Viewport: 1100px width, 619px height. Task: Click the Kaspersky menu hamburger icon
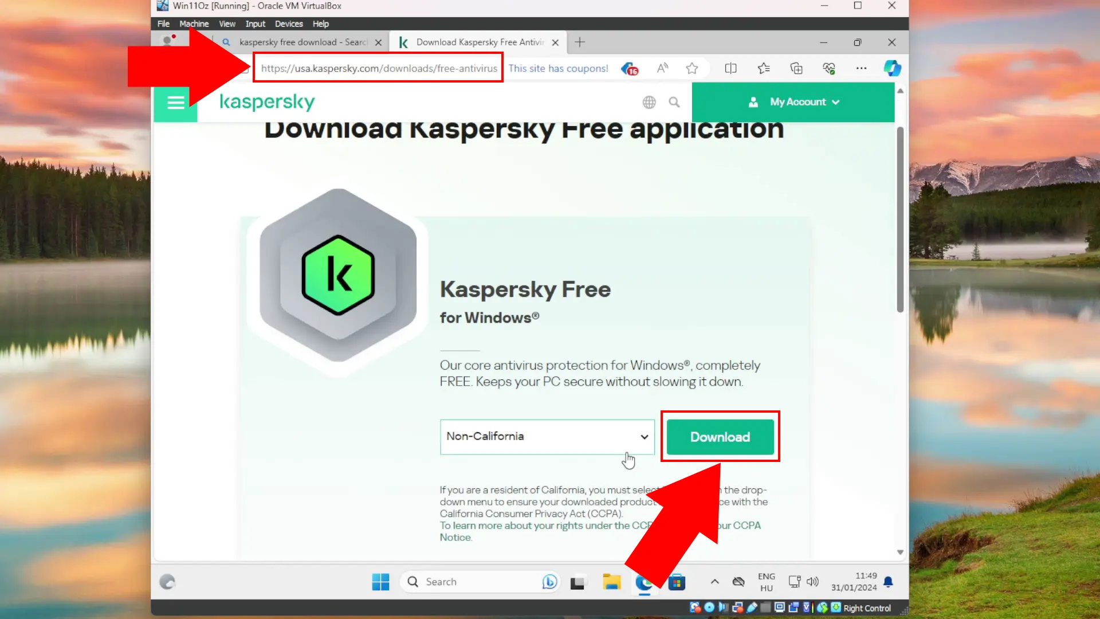(175, 102)
